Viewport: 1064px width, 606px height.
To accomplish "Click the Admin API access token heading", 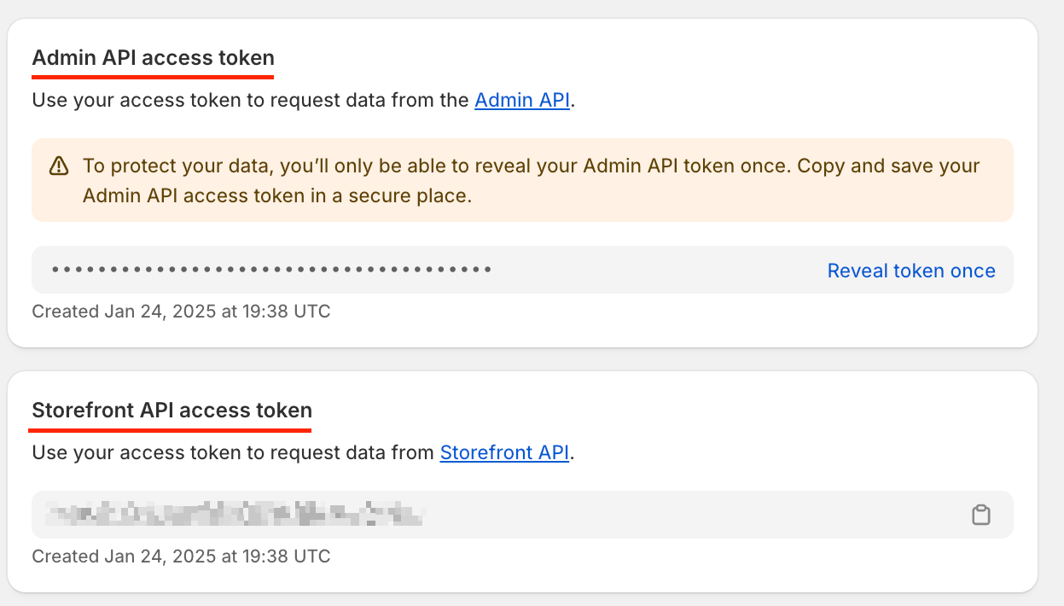I will pyautogui.click(x=154, y=58).
